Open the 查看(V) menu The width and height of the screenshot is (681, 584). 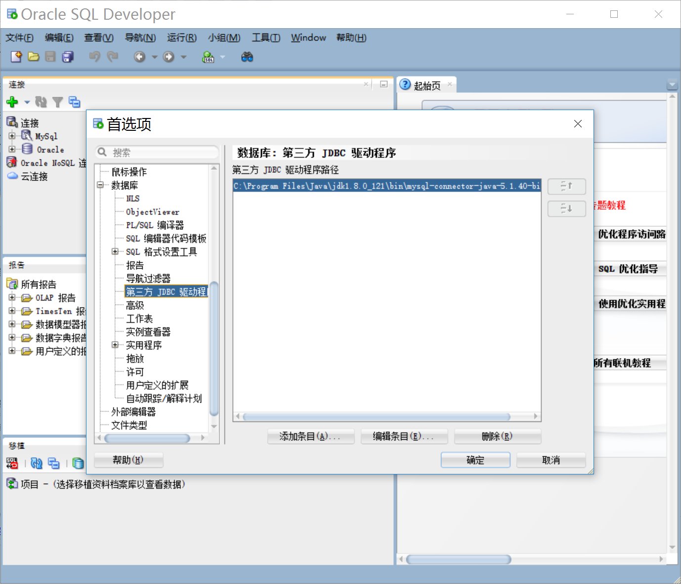pos(99,38)
